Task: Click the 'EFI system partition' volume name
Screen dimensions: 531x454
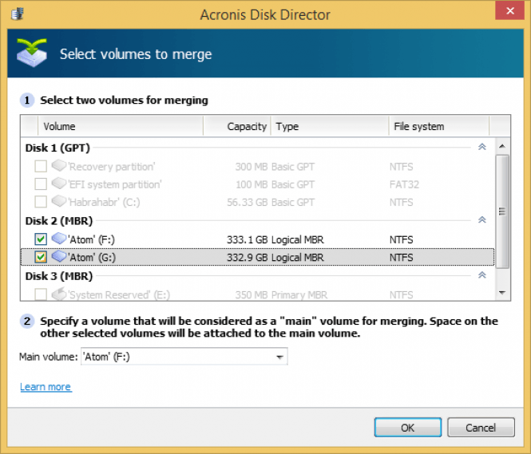Action: click(x=115, y=184)
